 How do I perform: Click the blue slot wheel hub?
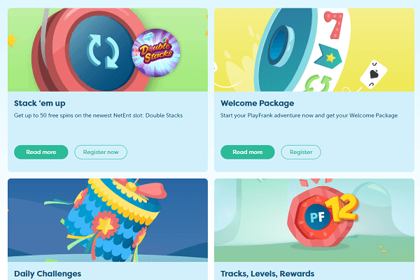[281, 46]
